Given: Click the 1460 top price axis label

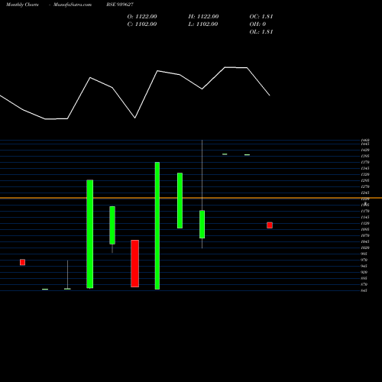Looking at the screenshot, I should [365, 141].
